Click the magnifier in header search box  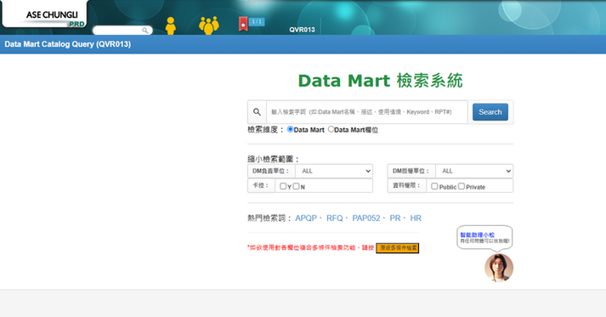(145, 30)
